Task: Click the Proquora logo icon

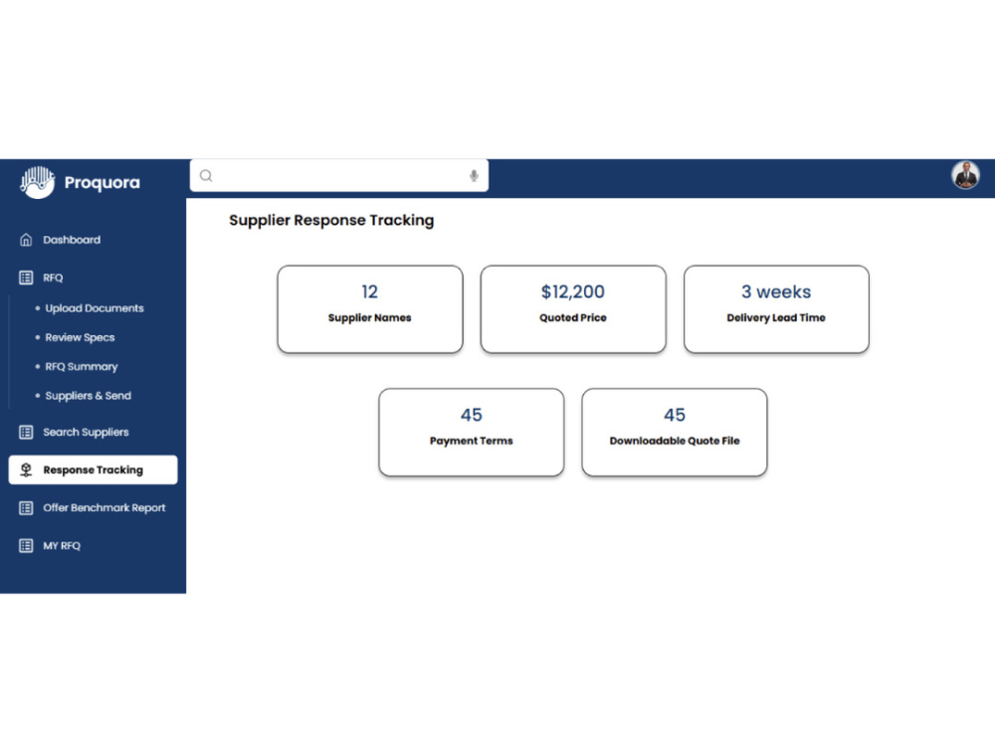Action: pyautogui.click(x=37, y=183)
